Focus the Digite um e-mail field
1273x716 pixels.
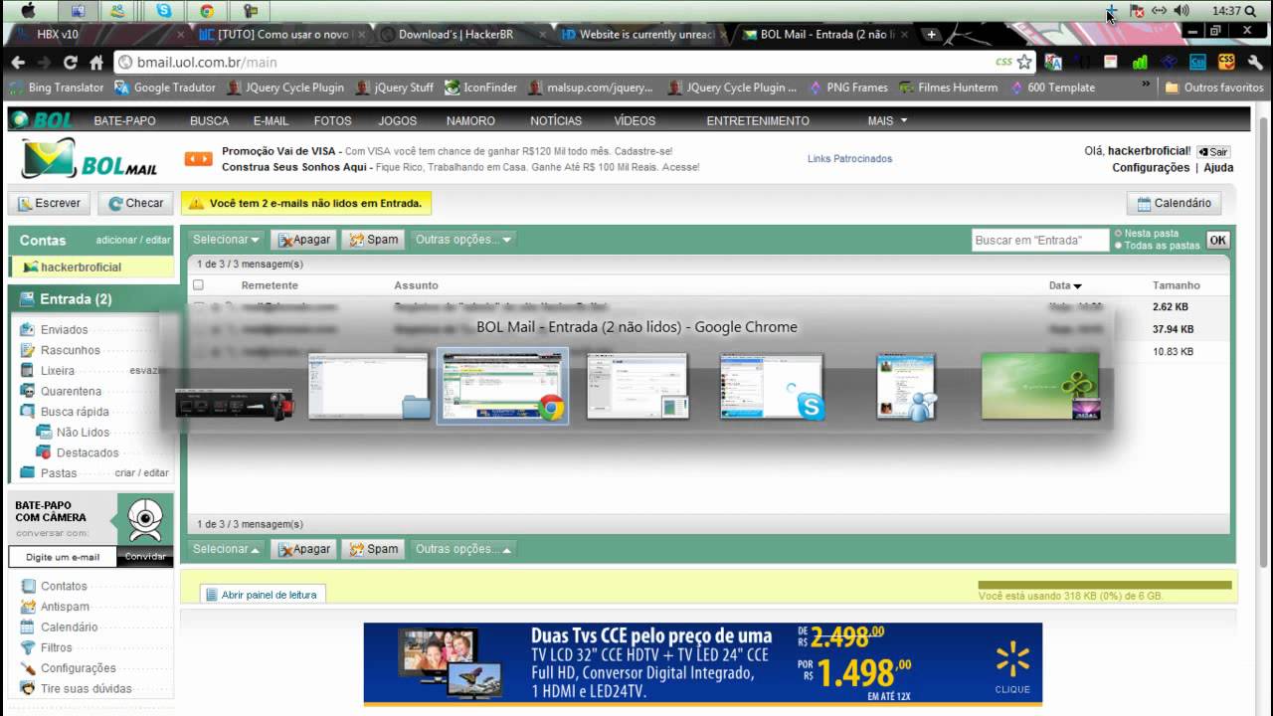click(x=63, y=557)
